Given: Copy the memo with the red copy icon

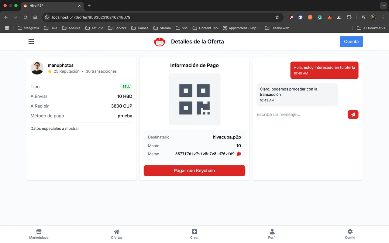Looking at the screenshot, I should click(x=239, y=154).
